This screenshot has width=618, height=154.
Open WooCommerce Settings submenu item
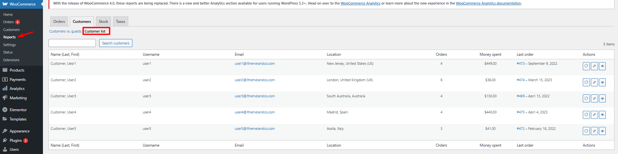point(9,45)
